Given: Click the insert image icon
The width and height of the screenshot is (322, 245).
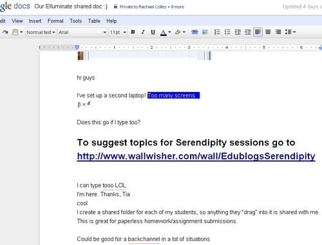Looking at the screenshot, I should 205,32.
